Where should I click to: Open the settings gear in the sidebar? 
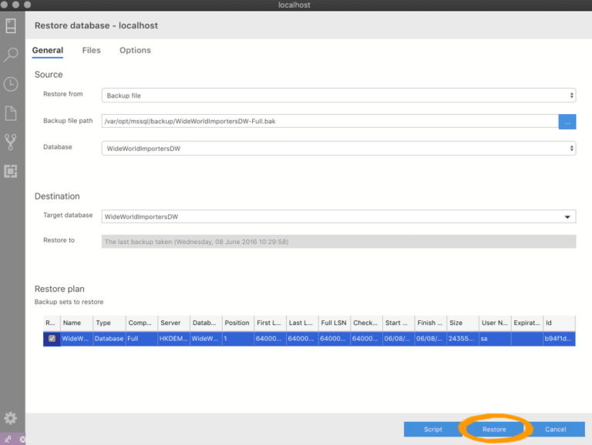pyautogui.click(x=11, y=418)
